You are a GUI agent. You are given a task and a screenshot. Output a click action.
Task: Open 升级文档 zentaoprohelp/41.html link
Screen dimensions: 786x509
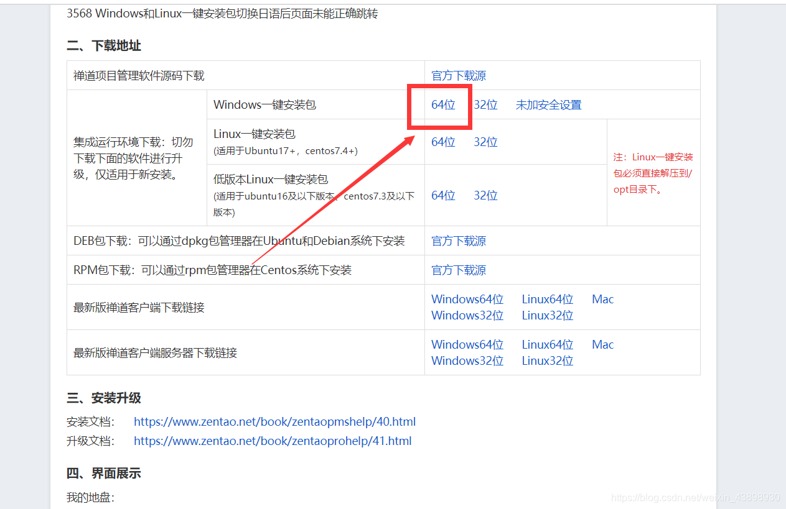click(273, 441)
